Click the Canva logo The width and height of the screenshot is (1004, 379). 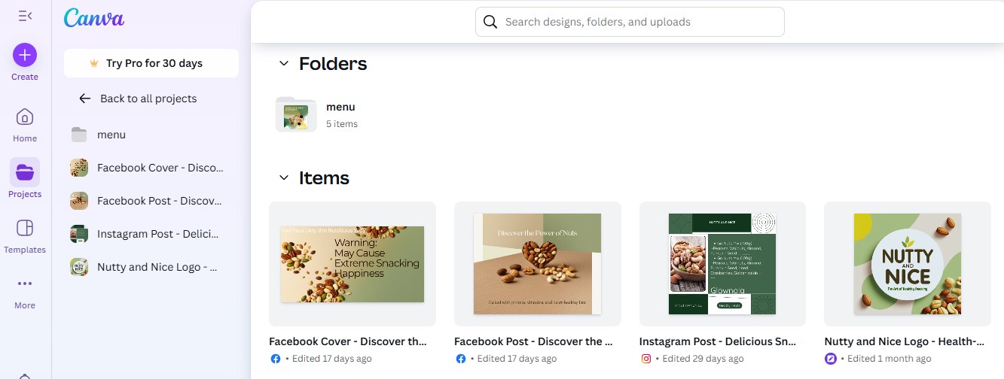(x=94, y=18)
